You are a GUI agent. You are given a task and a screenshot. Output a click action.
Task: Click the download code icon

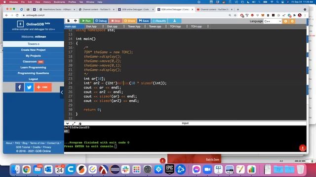pos(174,21)
